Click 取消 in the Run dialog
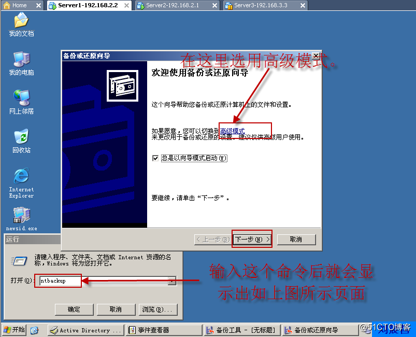 (x=116, y=310)
